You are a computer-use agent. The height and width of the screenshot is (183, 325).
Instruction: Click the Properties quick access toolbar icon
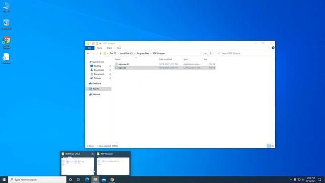click(x=93, y=43)
